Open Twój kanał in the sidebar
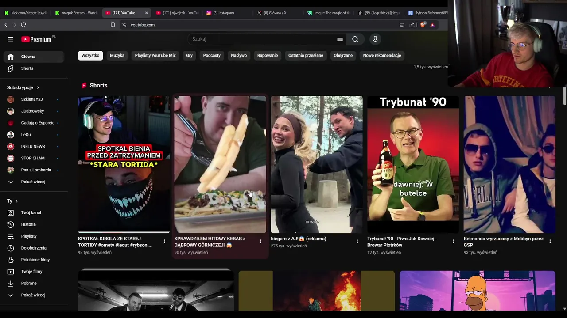Screen dimensions: 567x318 [x=34, y=212]
